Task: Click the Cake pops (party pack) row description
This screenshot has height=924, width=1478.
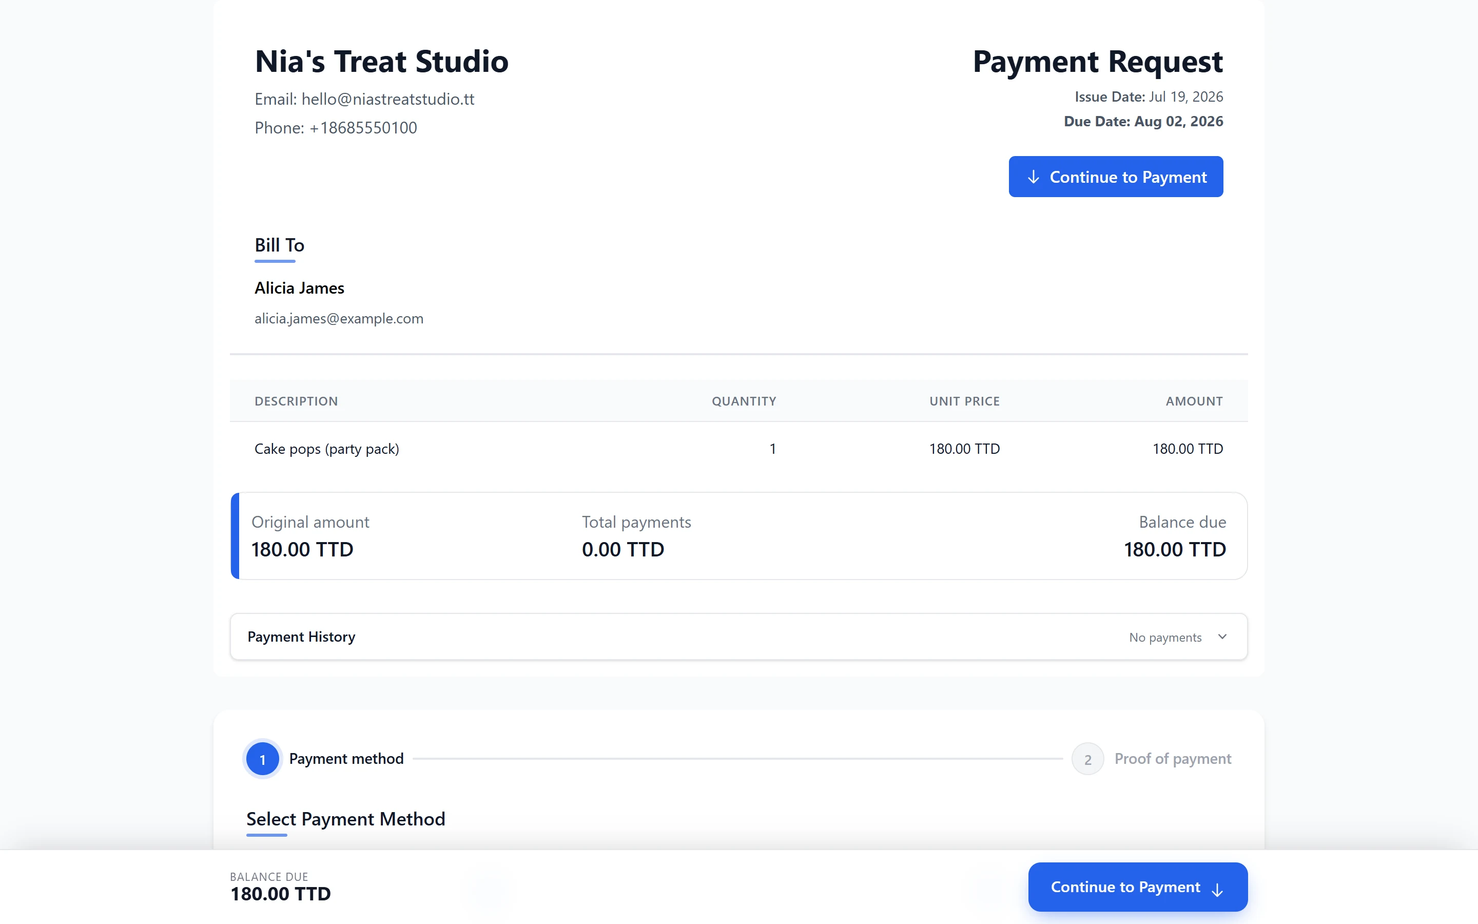Action: 327,449
